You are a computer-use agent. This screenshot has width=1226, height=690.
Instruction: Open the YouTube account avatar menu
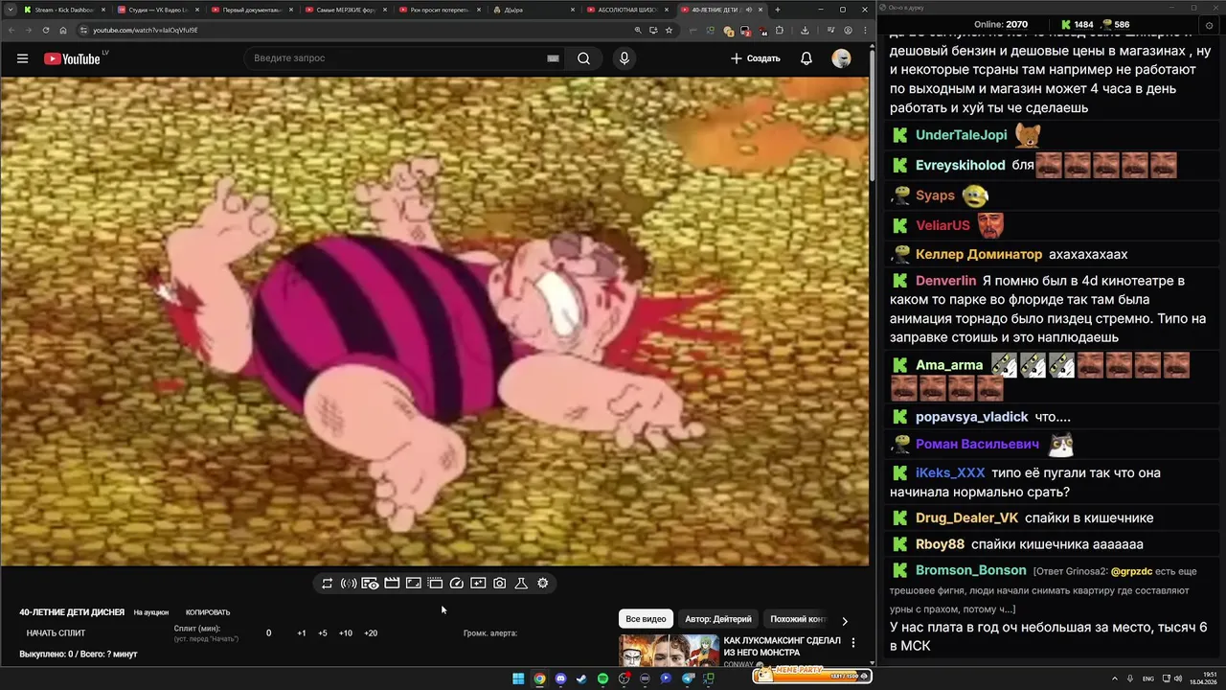click(841, 58)
